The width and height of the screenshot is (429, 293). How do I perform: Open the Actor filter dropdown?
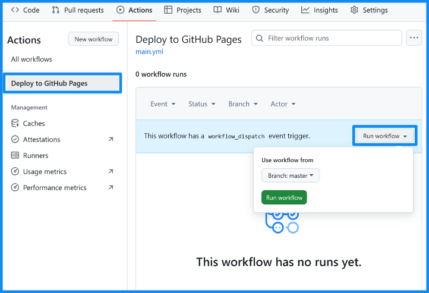click(x=283, y=104)
